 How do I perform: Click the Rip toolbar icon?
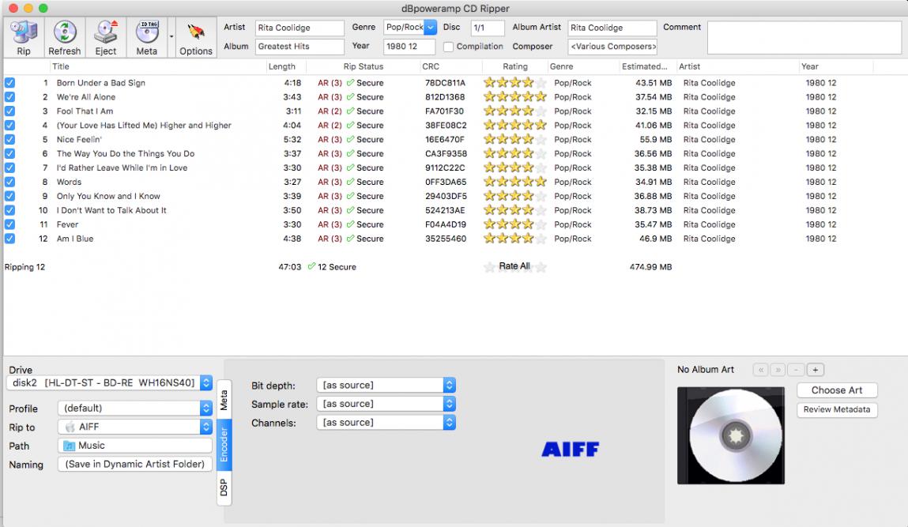point(24,37)
